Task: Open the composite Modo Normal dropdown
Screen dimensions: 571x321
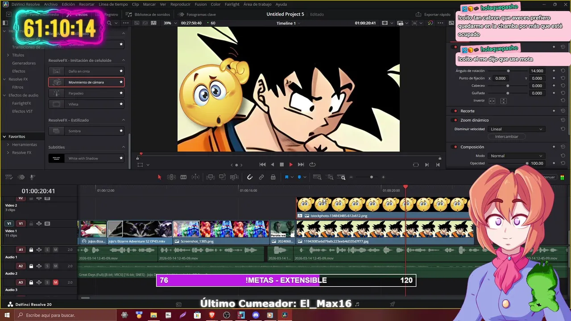Action: coord(516,156)
